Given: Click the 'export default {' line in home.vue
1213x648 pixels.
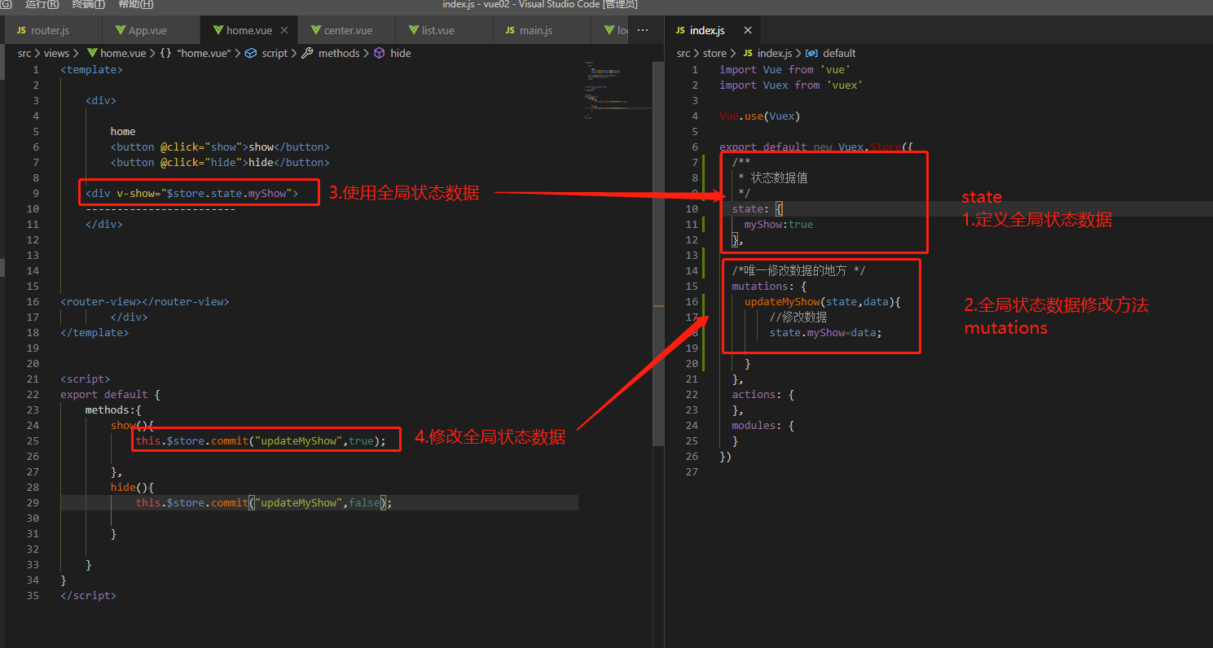Looking at the screenshot, I should 110,394.
